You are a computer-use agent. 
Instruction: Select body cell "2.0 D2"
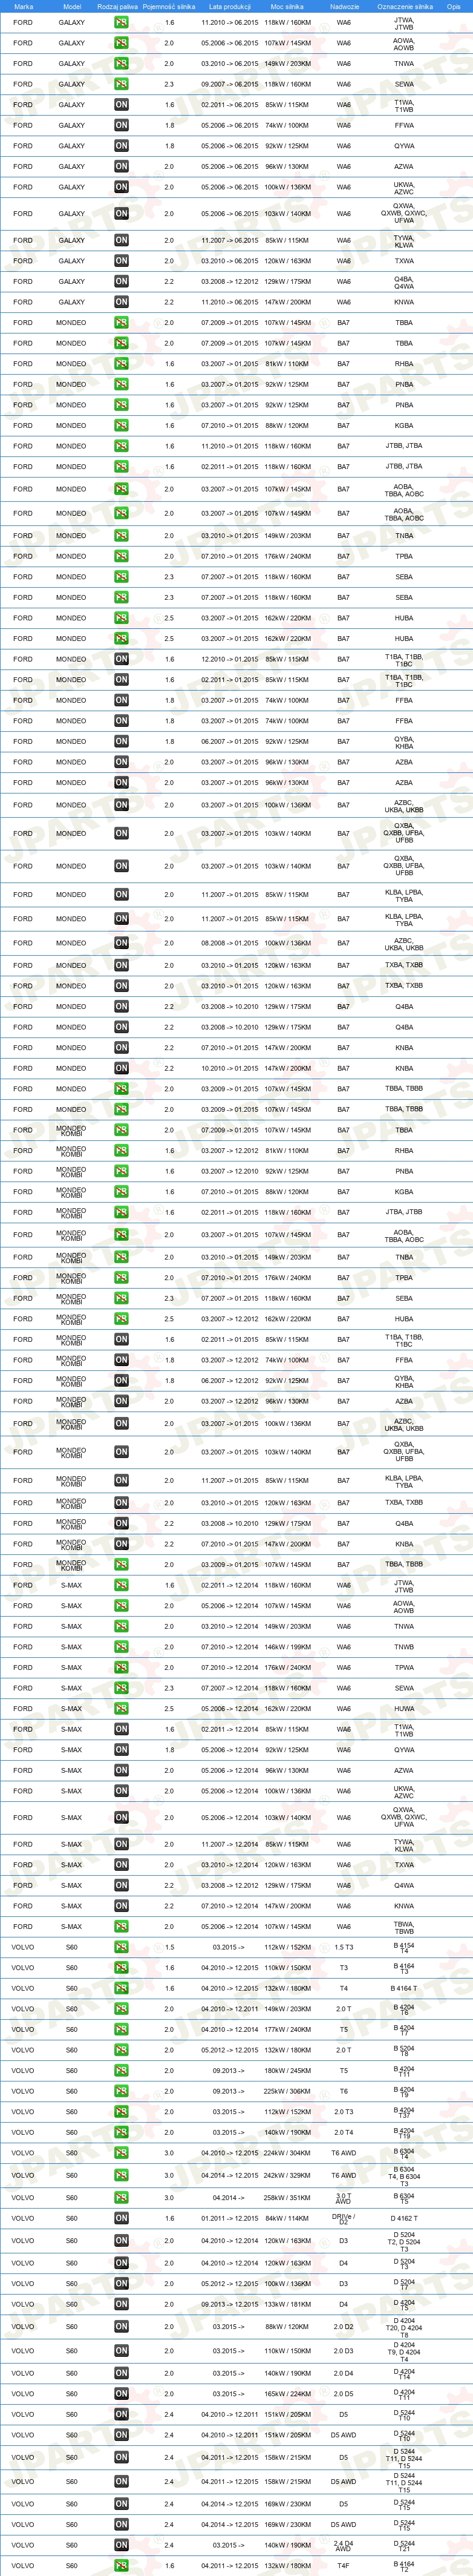(344, 2327)
